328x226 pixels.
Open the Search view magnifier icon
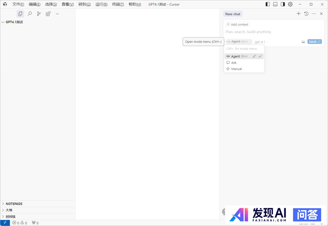(x=30, y=14)
